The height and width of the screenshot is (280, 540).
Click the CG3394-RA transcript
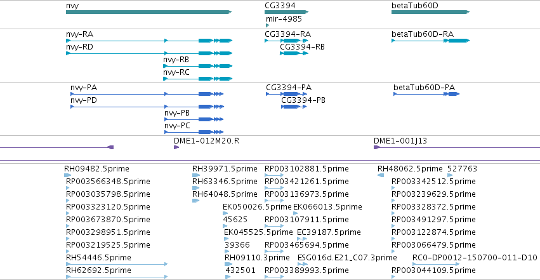click(287, 41)
